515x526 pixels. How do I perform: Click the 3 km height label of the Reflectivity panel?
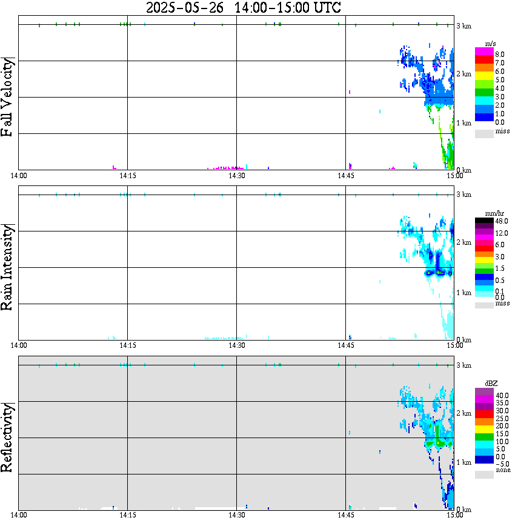click(464, 365)
